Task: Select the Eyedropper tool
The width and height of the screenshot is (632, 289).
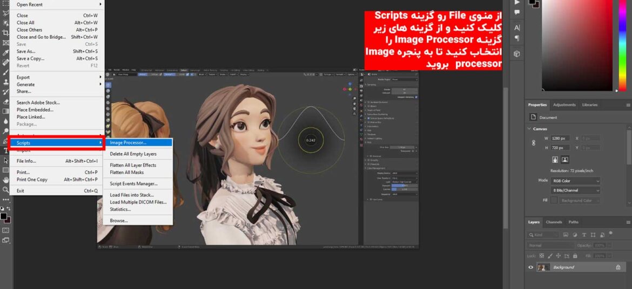Action: [5, 52]
